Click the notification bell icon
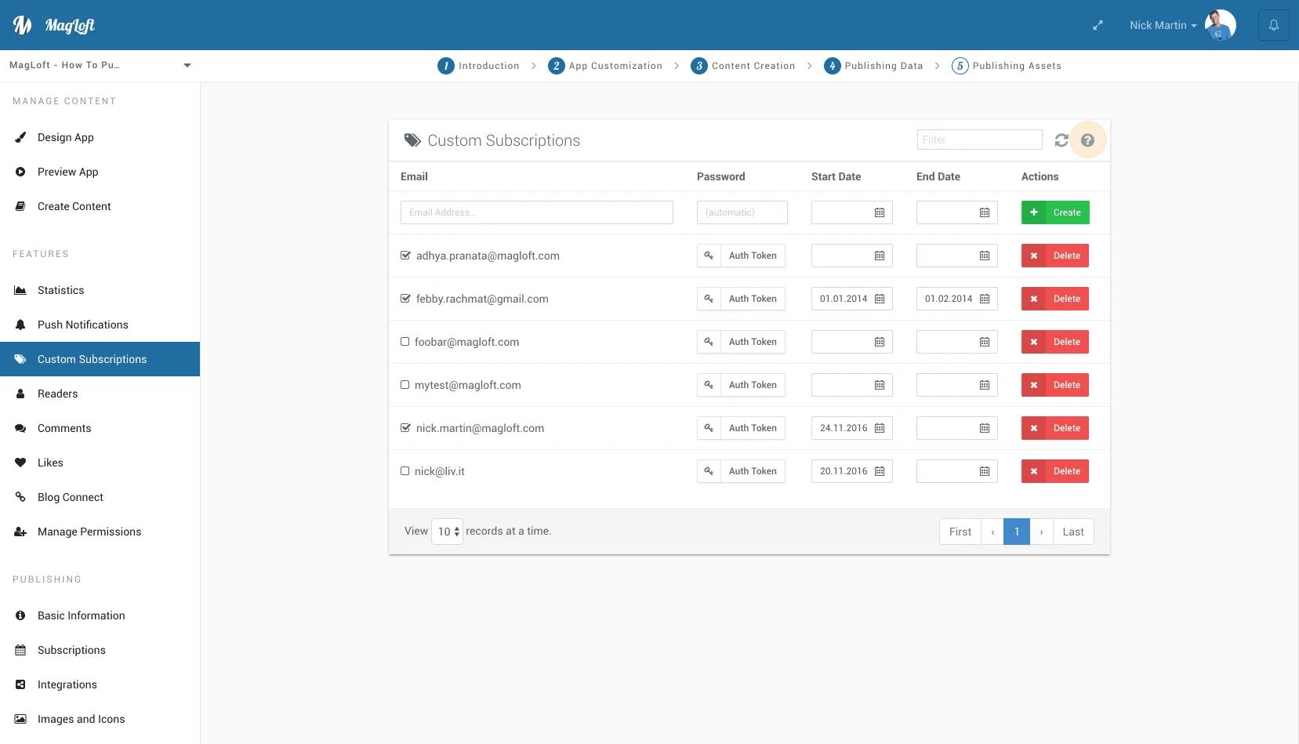1299x744 pixels. tap(1274, 25)
